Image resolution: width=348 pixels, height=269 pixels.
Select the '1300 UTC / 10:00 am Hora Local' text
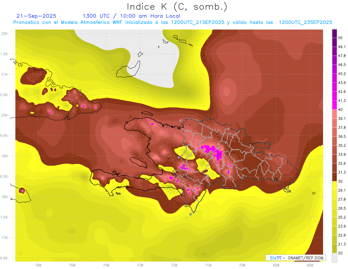[x=131, y=16]
